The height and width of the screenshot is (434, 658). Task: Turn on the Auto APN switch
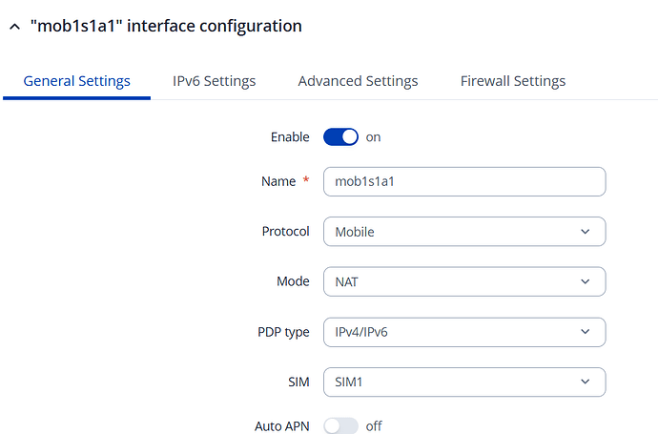[x=340, y=426]
